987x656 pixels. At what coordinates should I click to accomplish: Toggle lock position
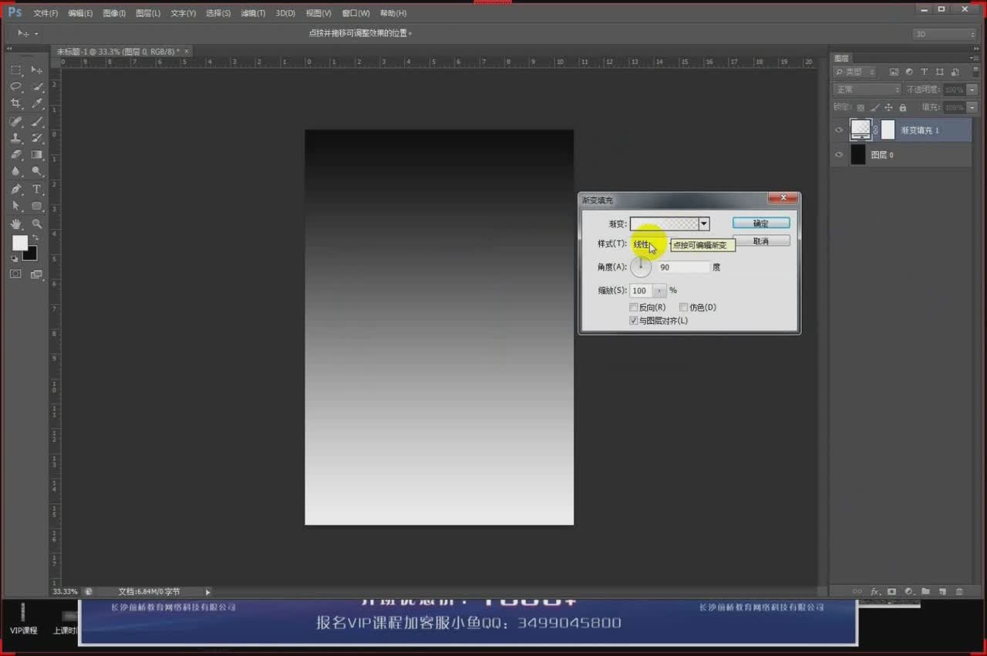pyautogui.click(x=888, y=108)
